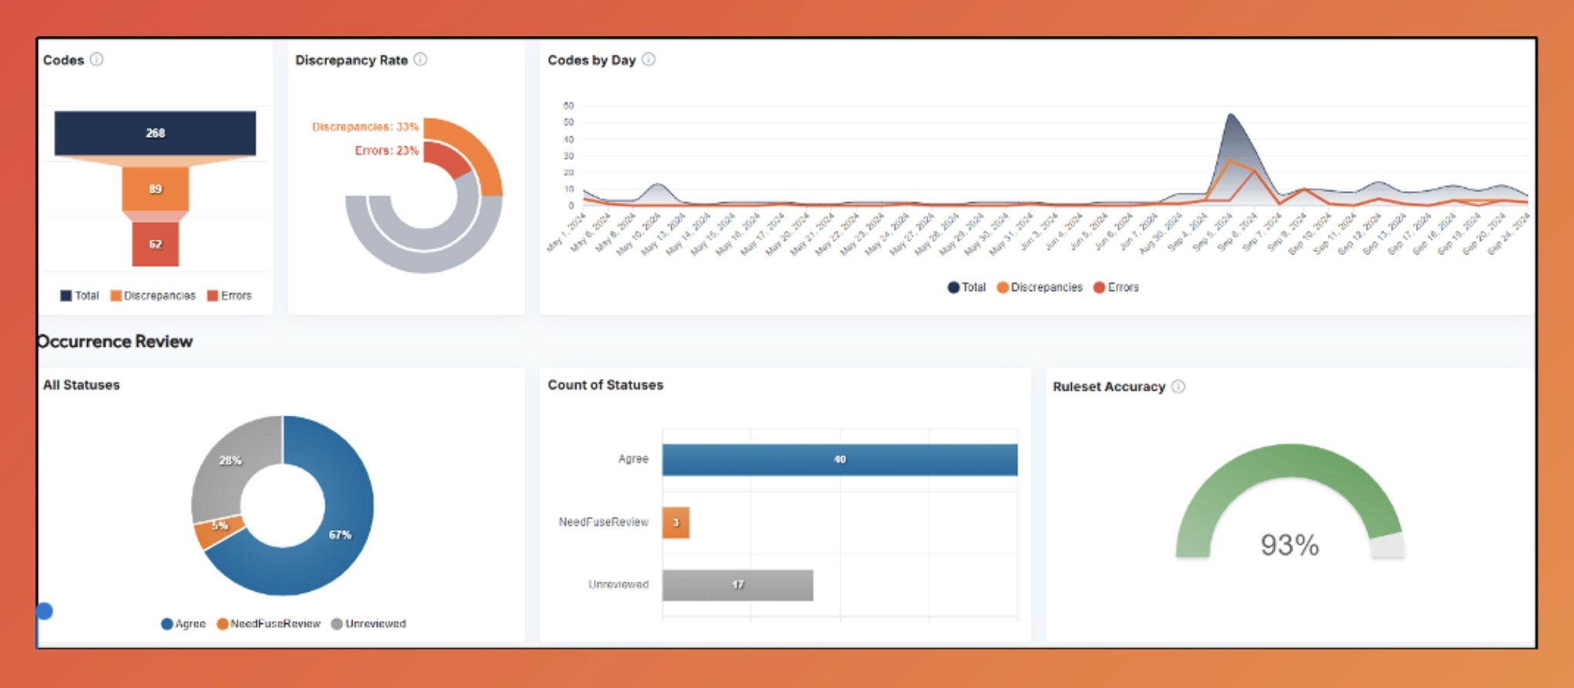The image size is (1574, 688).
Task: Toggle Errors legend under Codes funnel
Action: [x=230, y=296]
